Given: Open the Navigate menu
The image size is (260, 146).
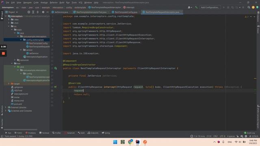Looking at the screenshot, I should tap(27, 2).
